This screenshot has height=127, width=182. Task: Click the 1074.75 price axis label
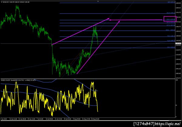(178, 78)
